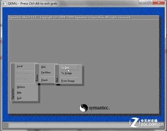Viewport: 167px width, 131px height.
Task: Maximize the QEMU window
Action: (149, 3)
